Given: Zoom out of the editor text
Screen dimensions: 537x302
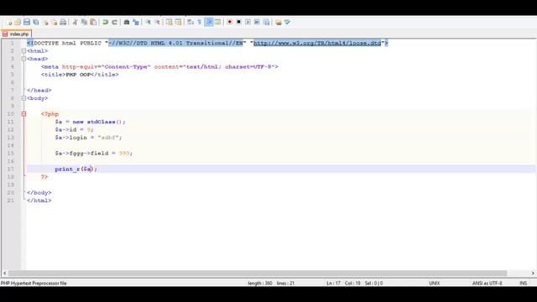Looking at the screenshot, I should (x=157, y=23).
